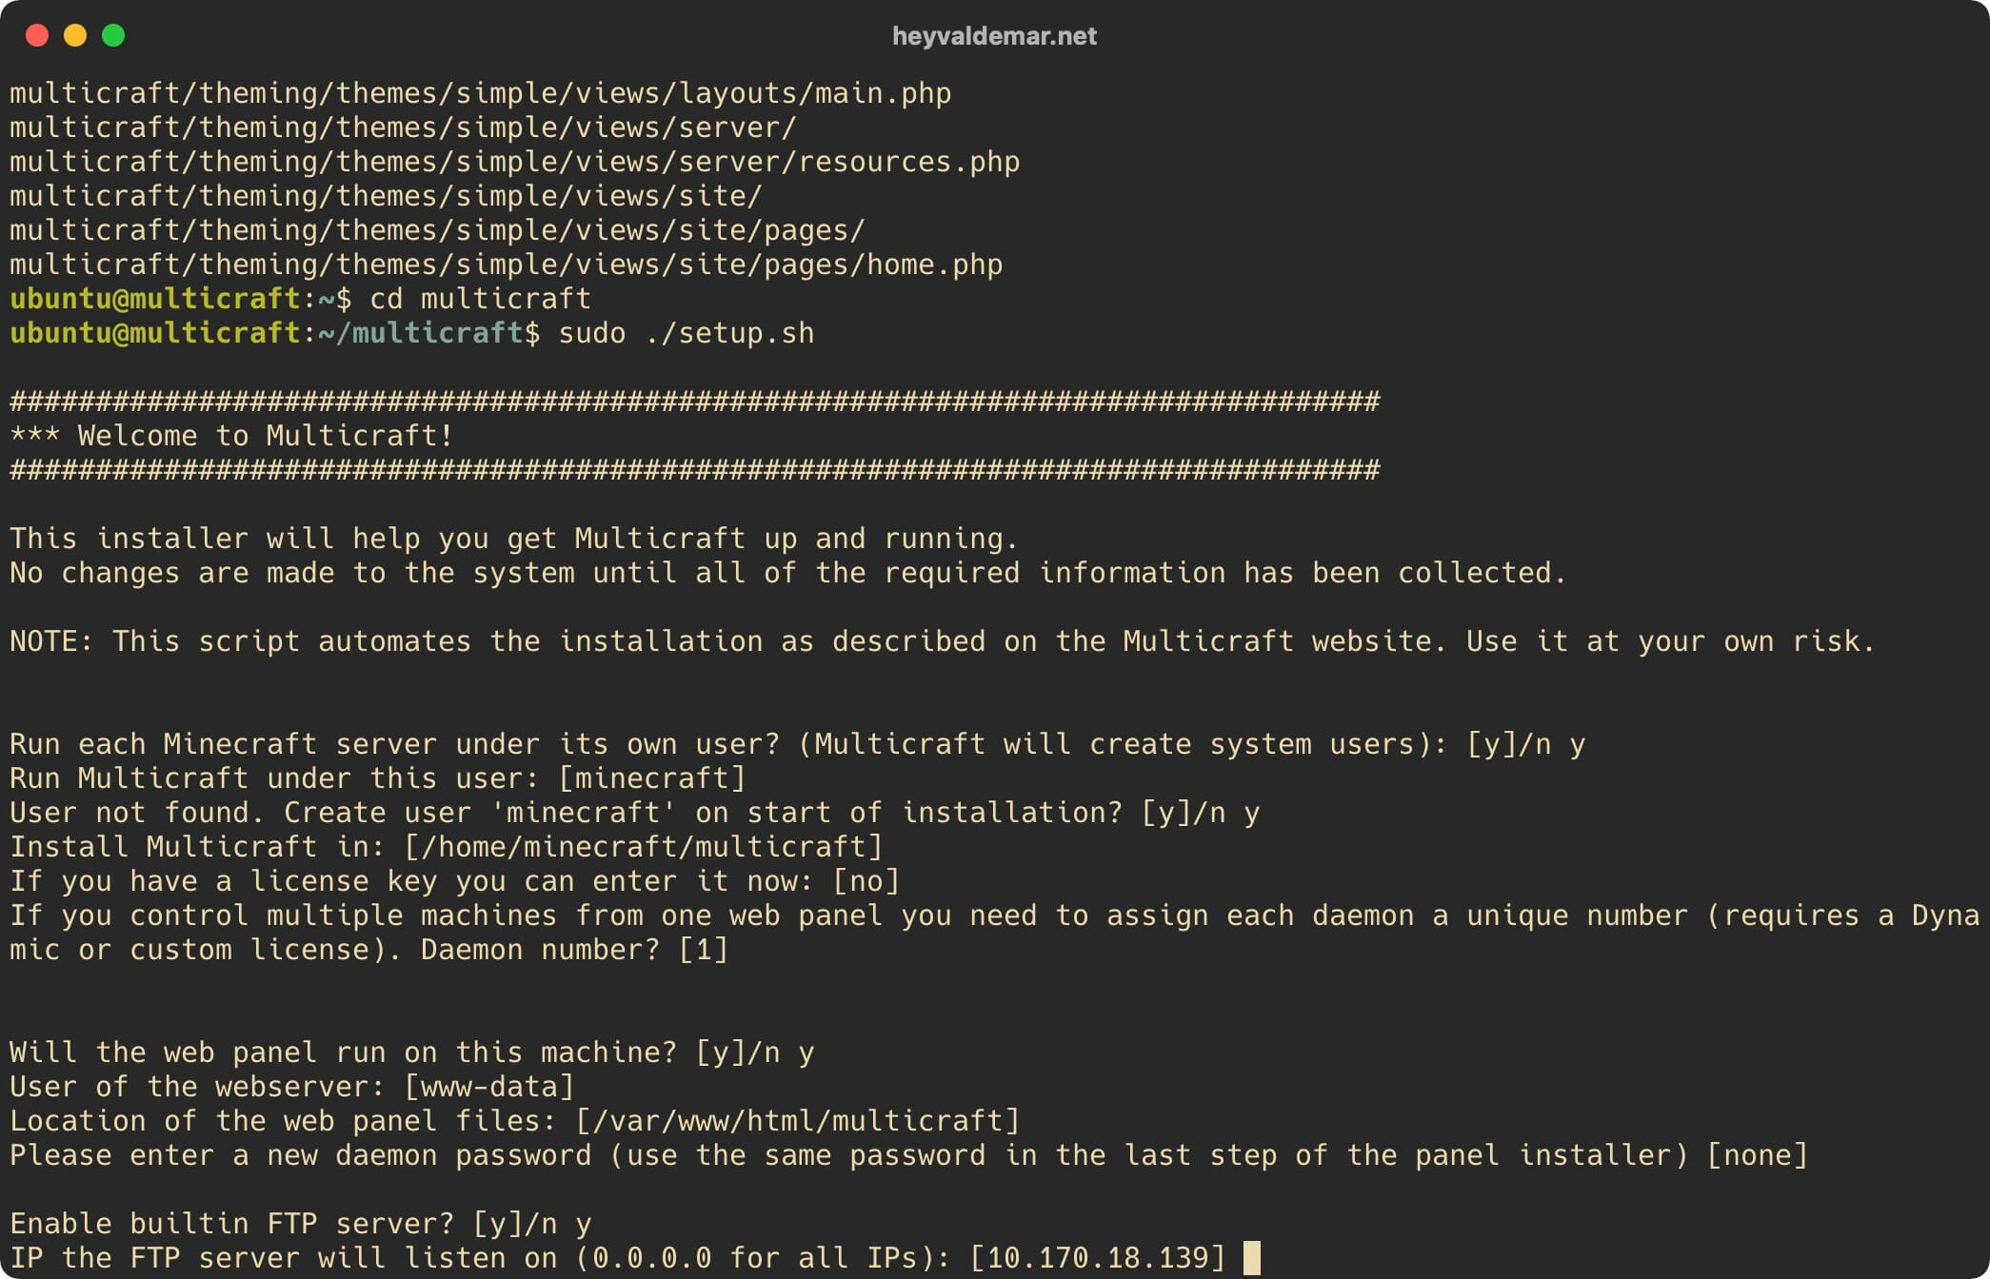Select the terminal title bar
The height and width of the screenshot is (1279, 1990).
click(x=995, y=32)
